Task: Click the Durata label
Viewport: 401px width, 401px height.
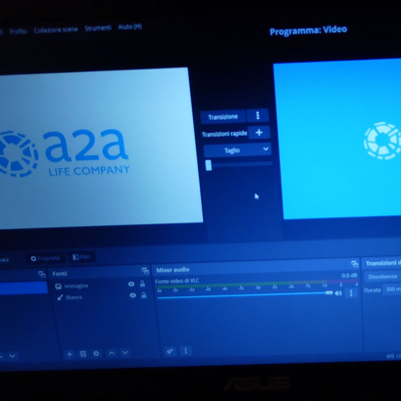Action: pyautogui.click(x=372, y=290)
